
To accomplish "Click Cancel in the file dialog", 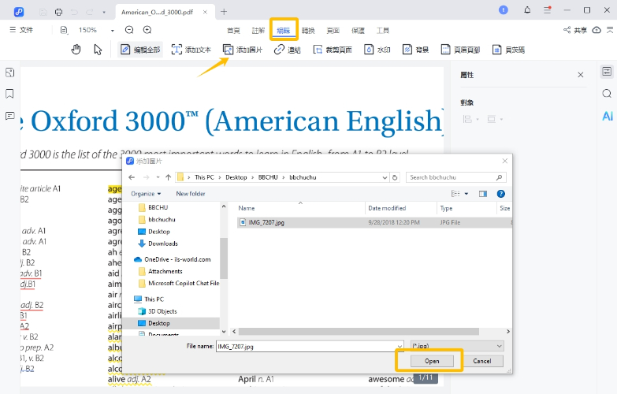I will [x=481, y=361].
